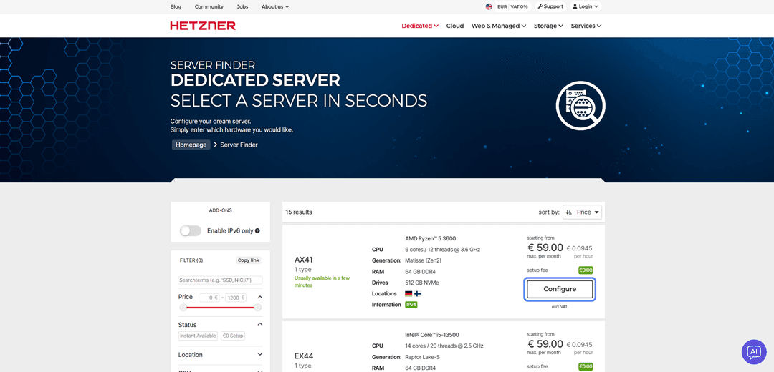The height and width of the screenshot is (372, 774).
Task: Click the maximum price 1200 € field
Action: point(236,298)
